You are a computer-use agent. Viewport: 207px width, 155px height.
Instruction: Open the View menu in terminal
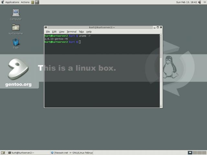(61, 32)
